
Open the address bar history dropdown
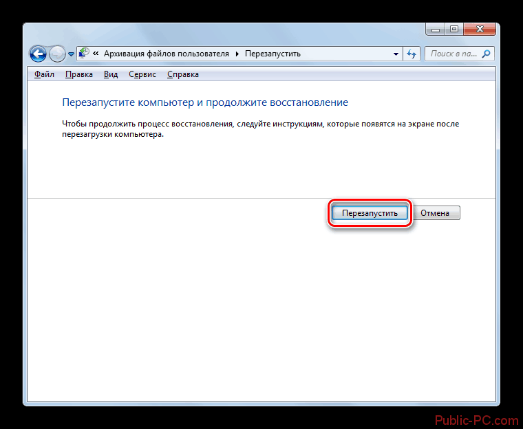(396, 54)
